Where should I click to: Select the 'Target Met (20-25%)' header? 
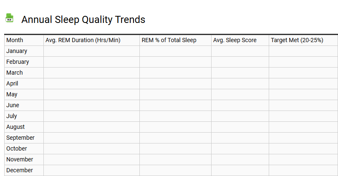click(x=297, y=40)
